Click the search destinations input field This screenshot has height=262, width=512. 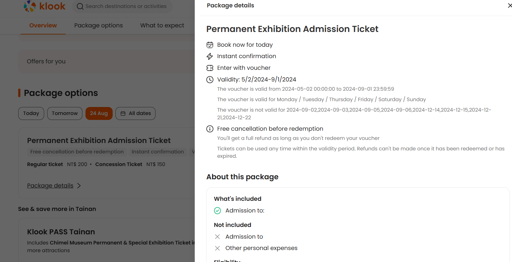tap(126, 6)
